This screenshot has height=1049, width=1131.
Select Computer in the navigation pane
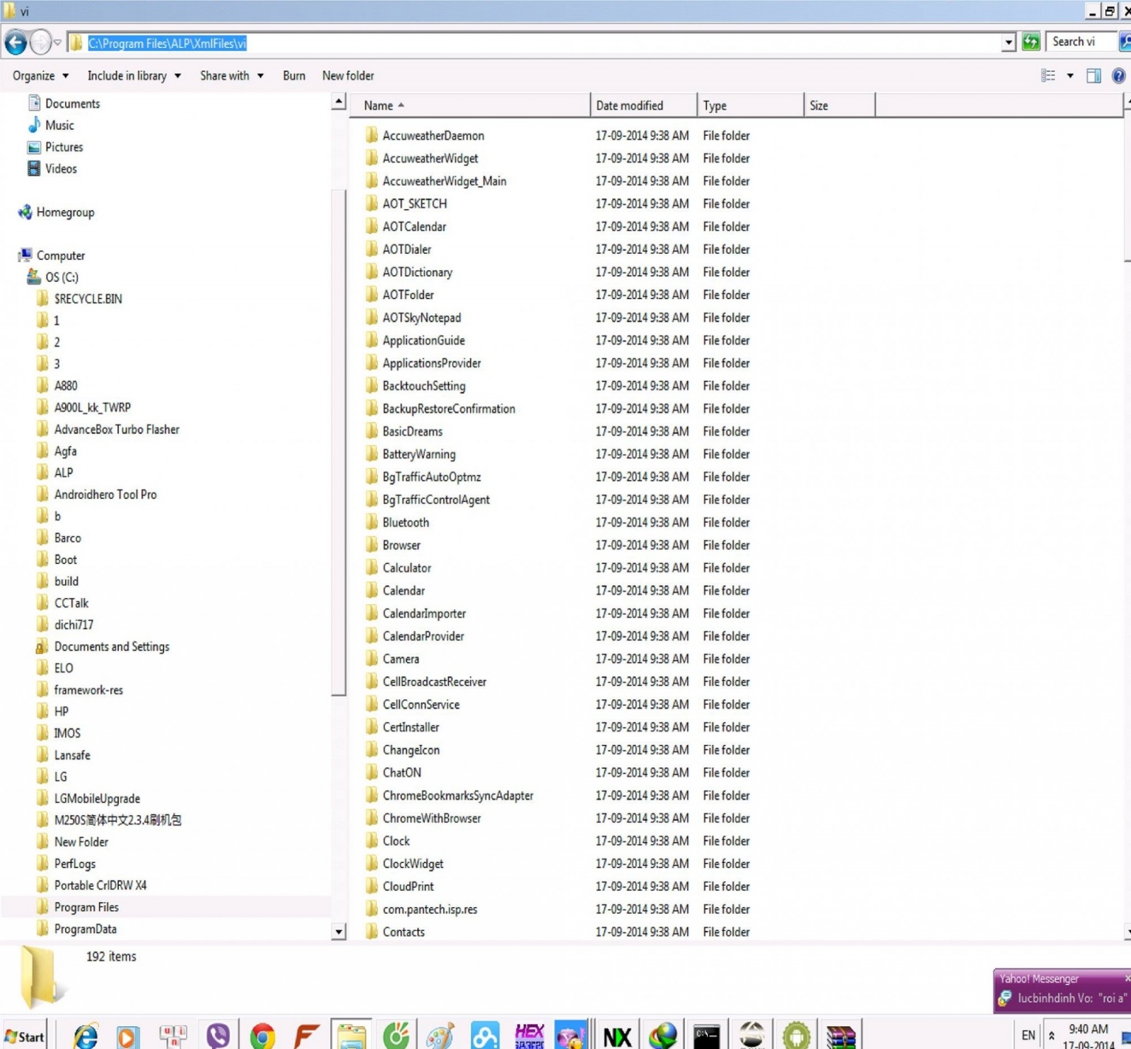pyautogui.click(x=51, y=255)
